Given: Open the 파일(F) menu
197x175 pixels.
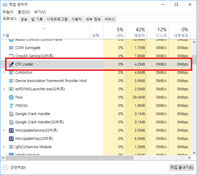Looking at the screenshot, I should click(8, 12).
